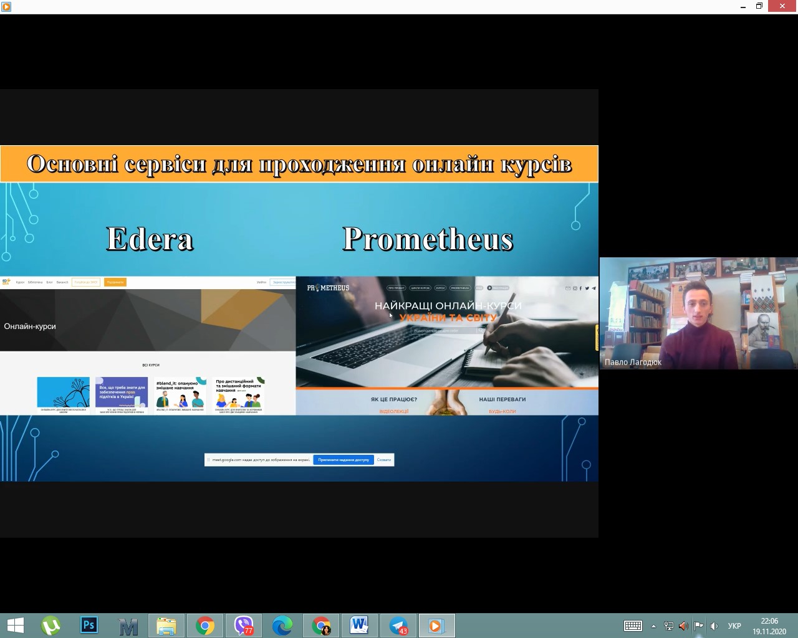
Task: Open Microsoft Edge from the taskbar
Action: (282, 626)
